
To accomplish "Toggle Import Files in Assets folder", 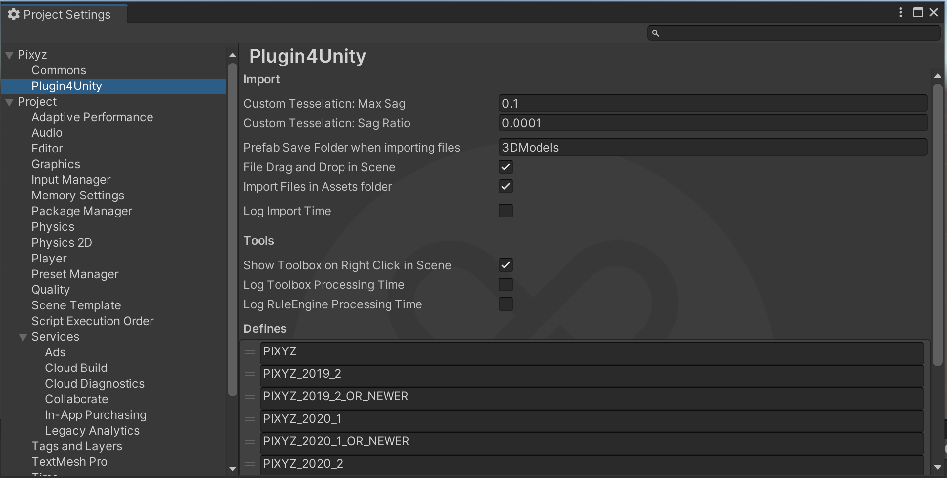I will [506, 187].
